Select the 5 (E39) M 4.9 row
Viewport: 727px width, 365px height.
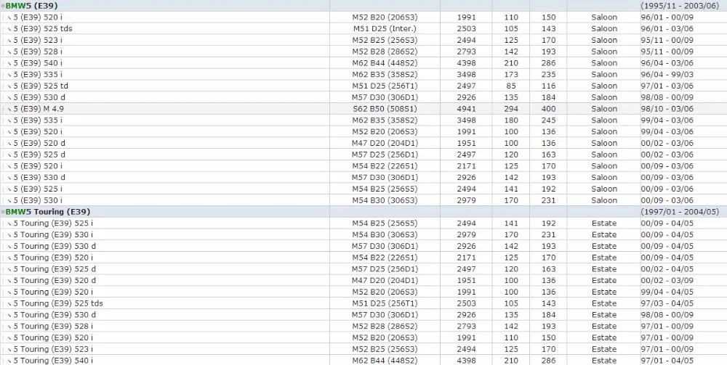tap(363, 109)
